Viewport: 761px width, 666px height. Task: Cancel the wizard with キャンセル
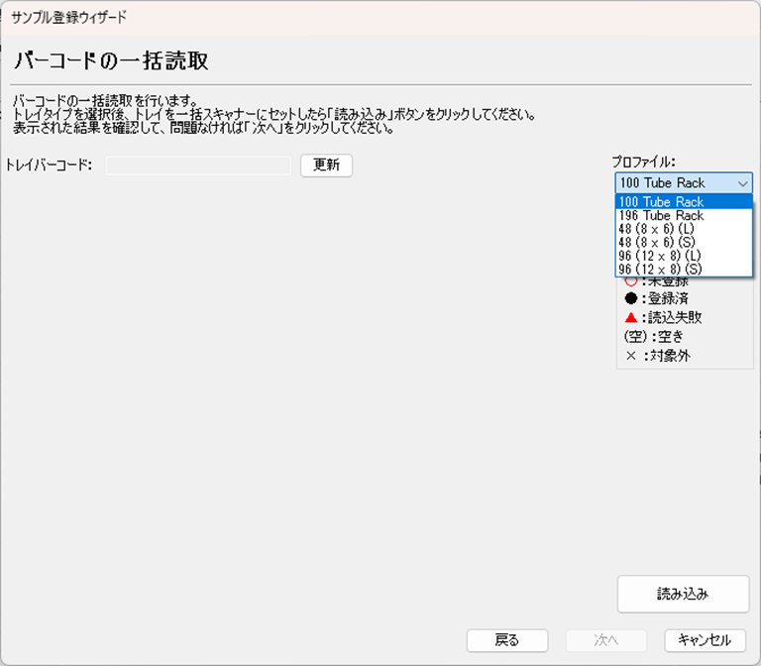(x=705, y=640)
